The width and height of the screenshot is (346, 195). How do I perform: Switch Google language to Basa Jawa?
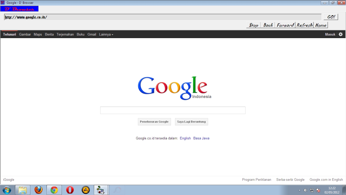(x=201, y=138)
